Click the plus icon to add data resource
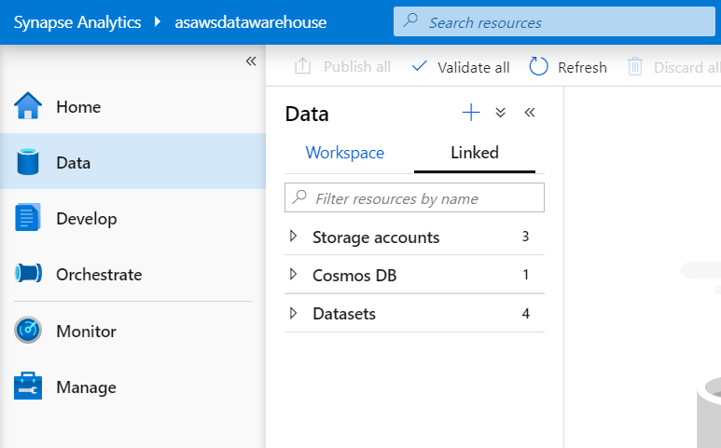Image resolution: width=721 pixels, height=448 pixels. click(x=471, y=113)
